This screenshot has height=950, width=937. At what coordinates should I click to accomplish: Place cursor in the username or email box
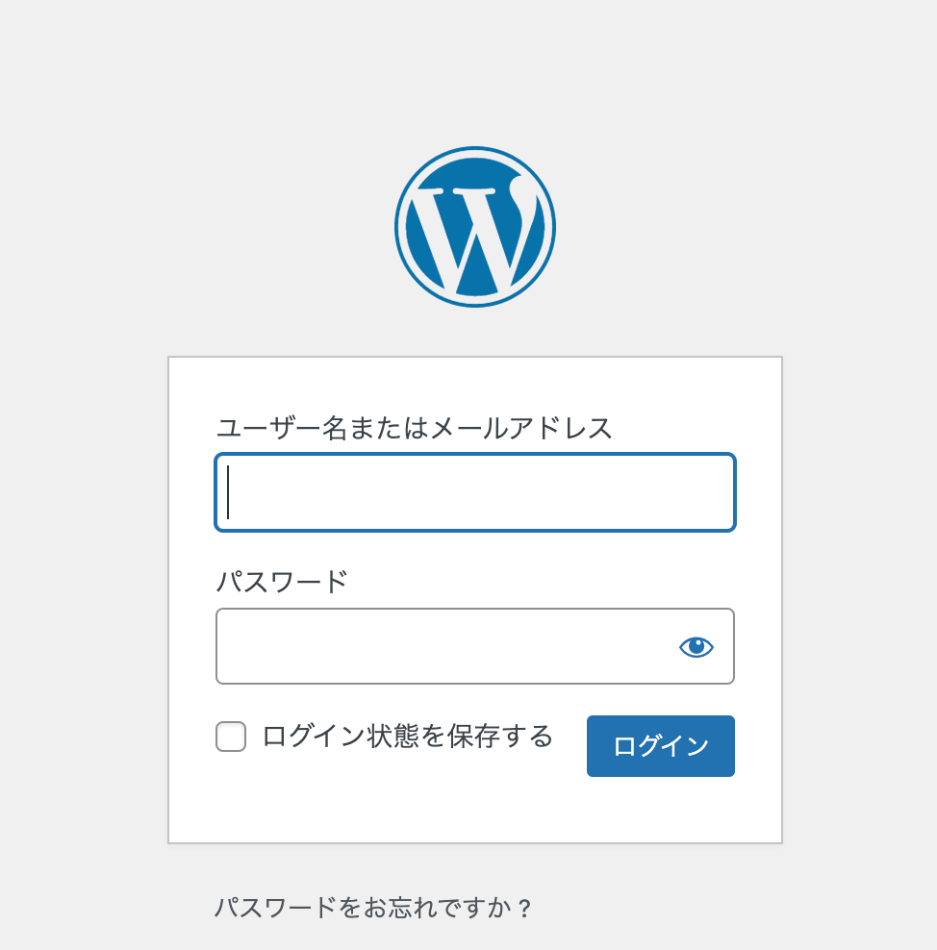[475, 492]
